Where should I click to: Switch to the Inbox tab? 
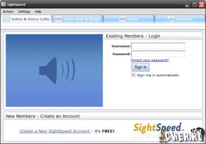coord(129,19)
